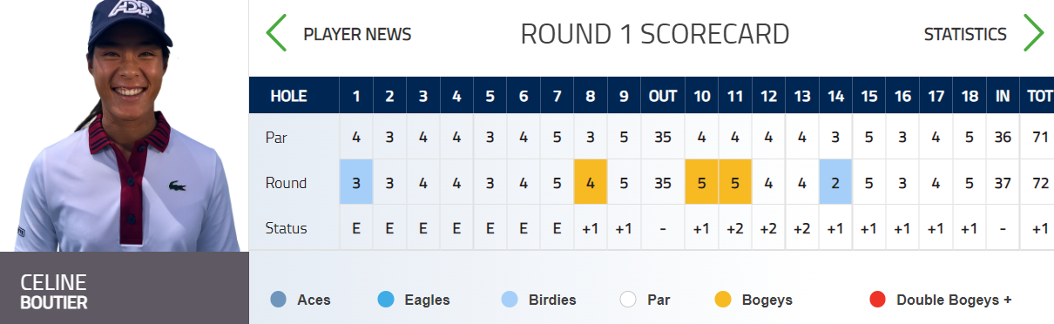The image size is (1054, 324).
Task: Click the hole 10 bogey score cell
Action: (x=701, y=182)
